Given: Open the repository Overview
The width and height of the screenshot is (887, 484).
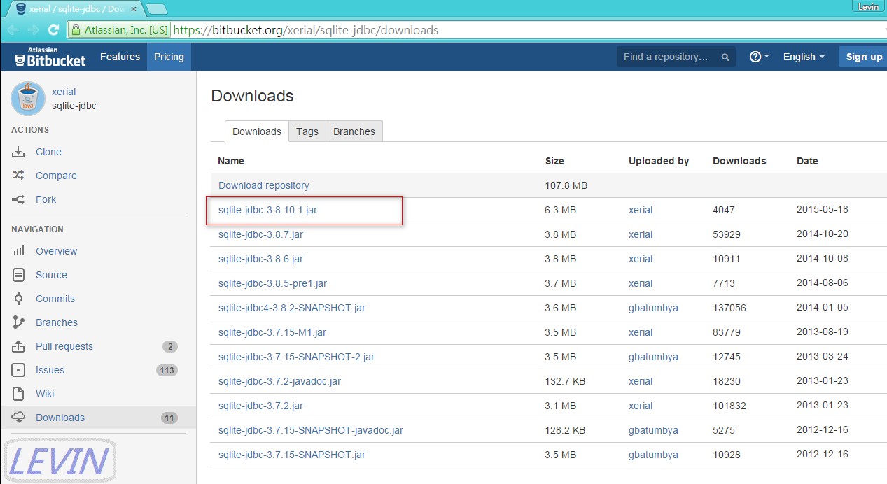Looking at the screenshot, I should 56,251.
